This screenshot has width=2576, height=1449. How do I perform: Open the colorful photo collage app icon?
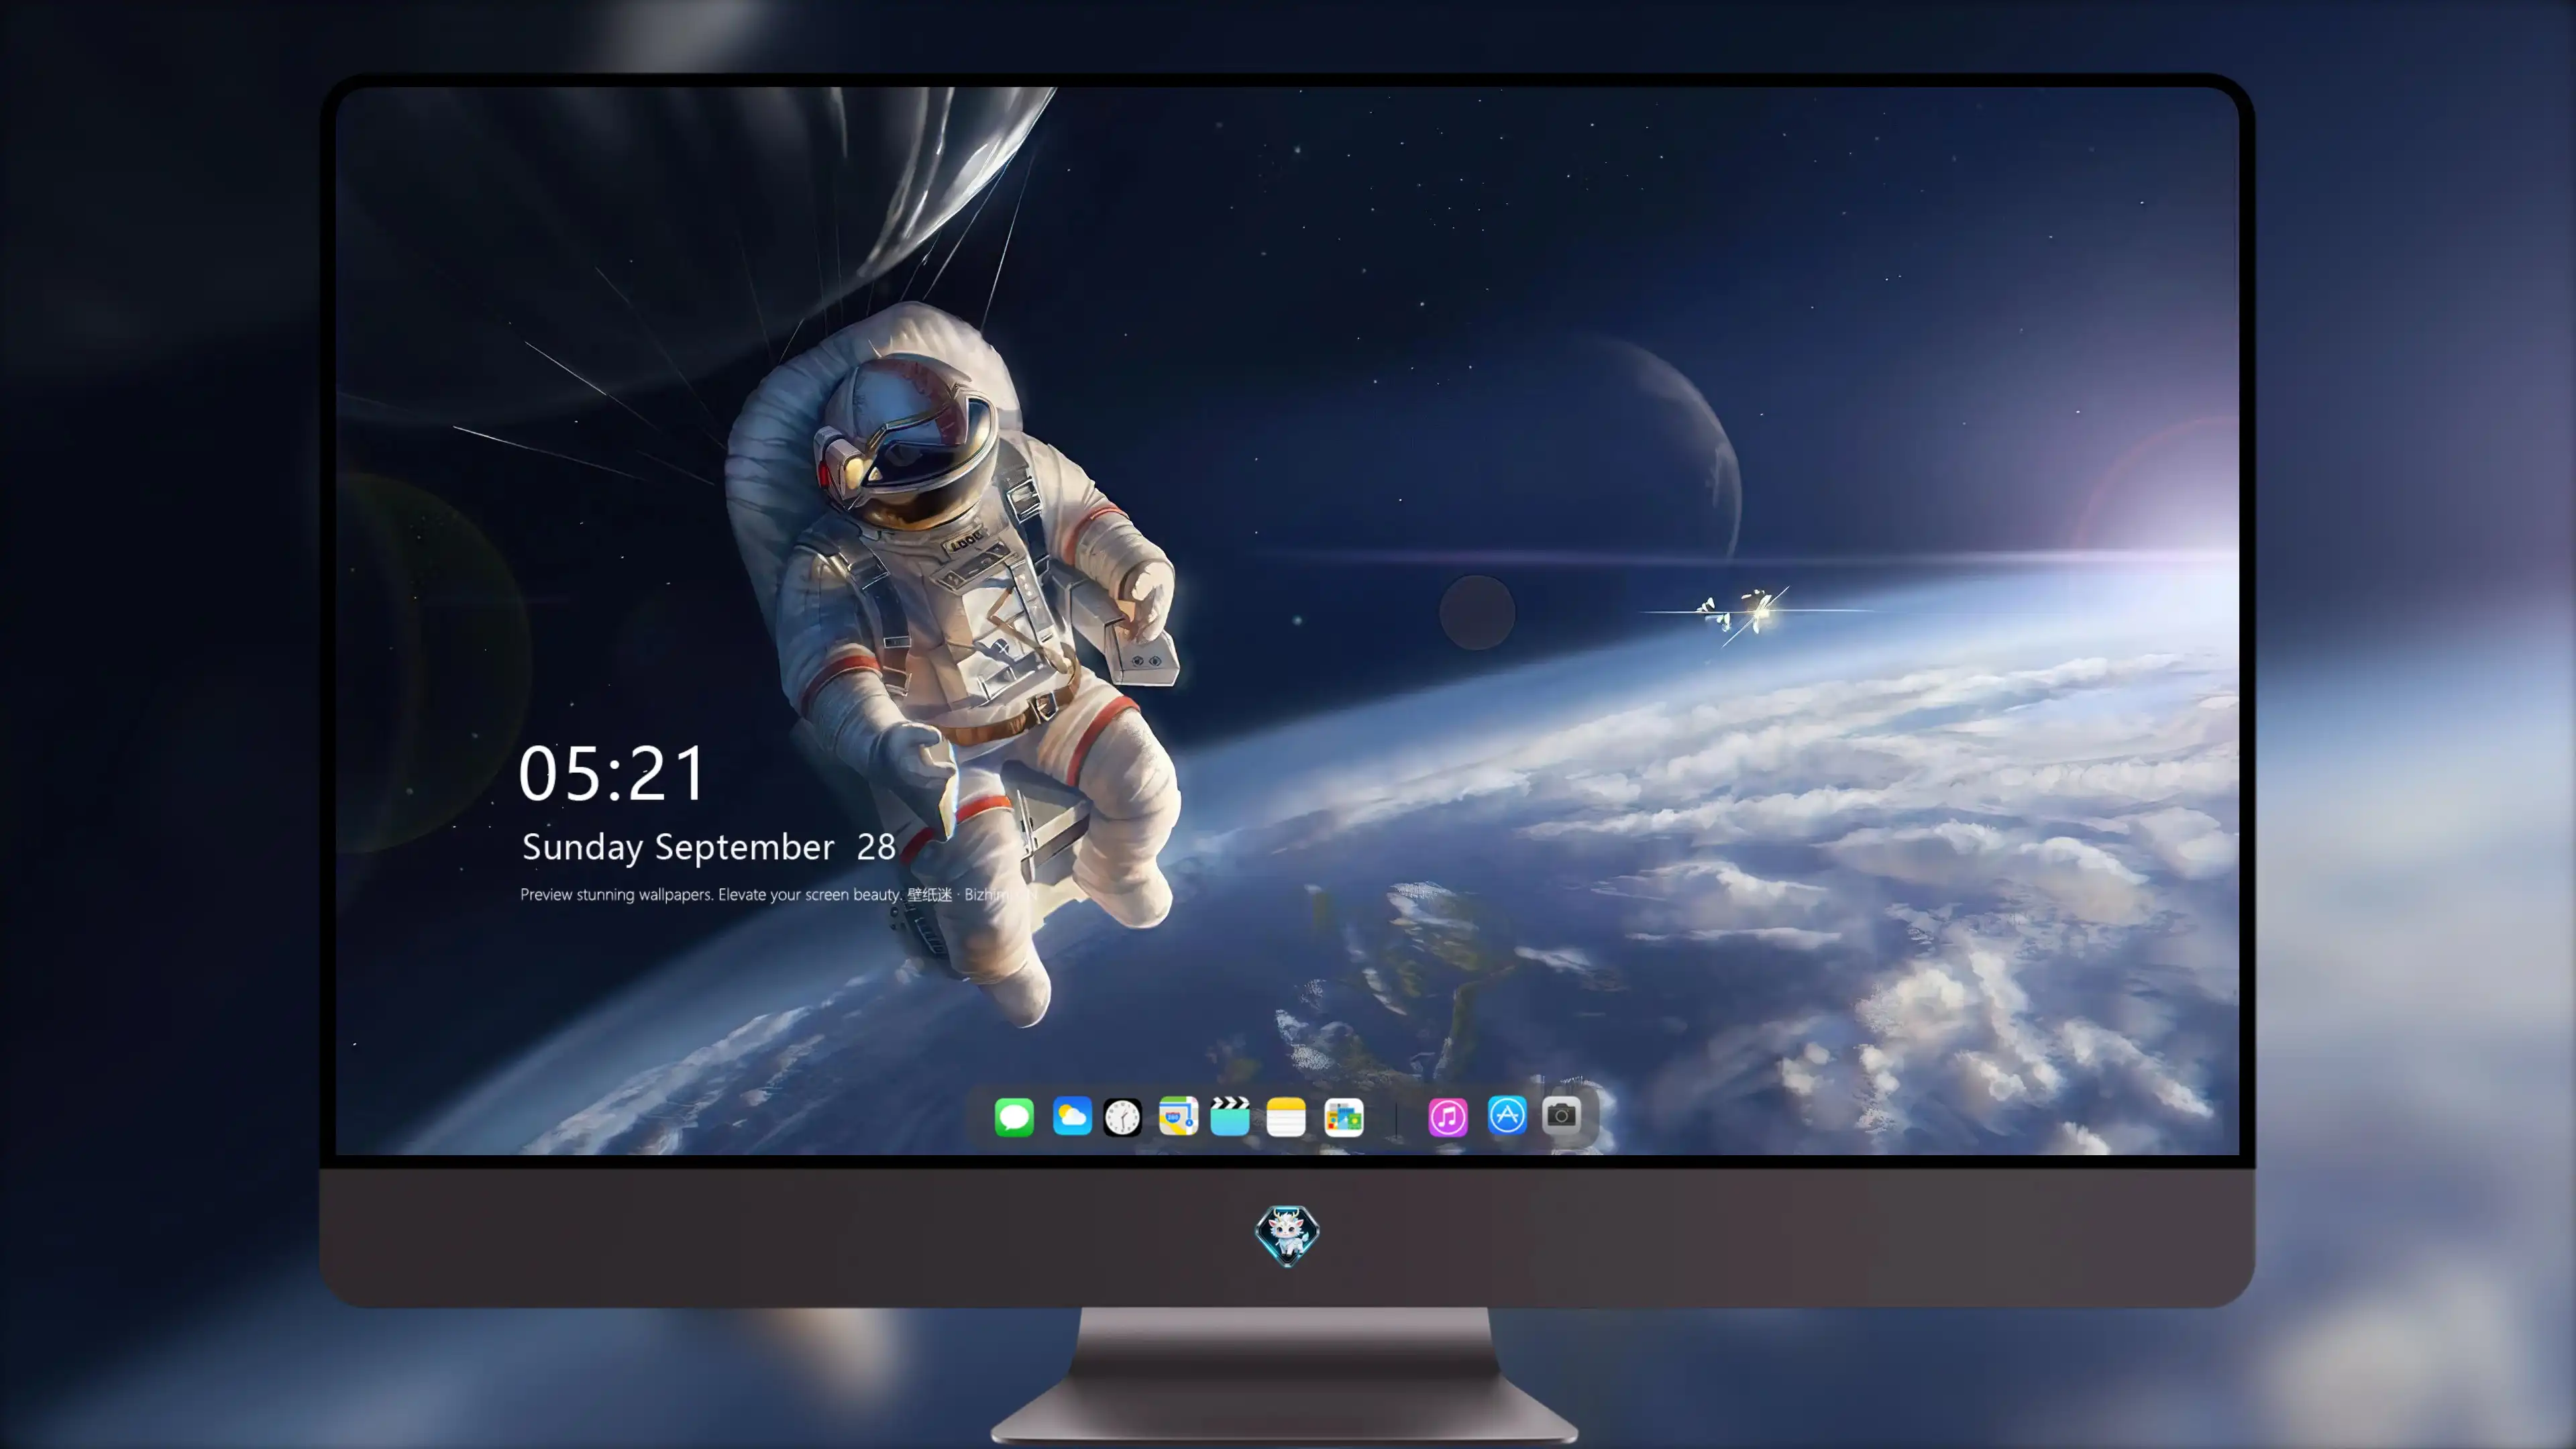point(1344,1117)
